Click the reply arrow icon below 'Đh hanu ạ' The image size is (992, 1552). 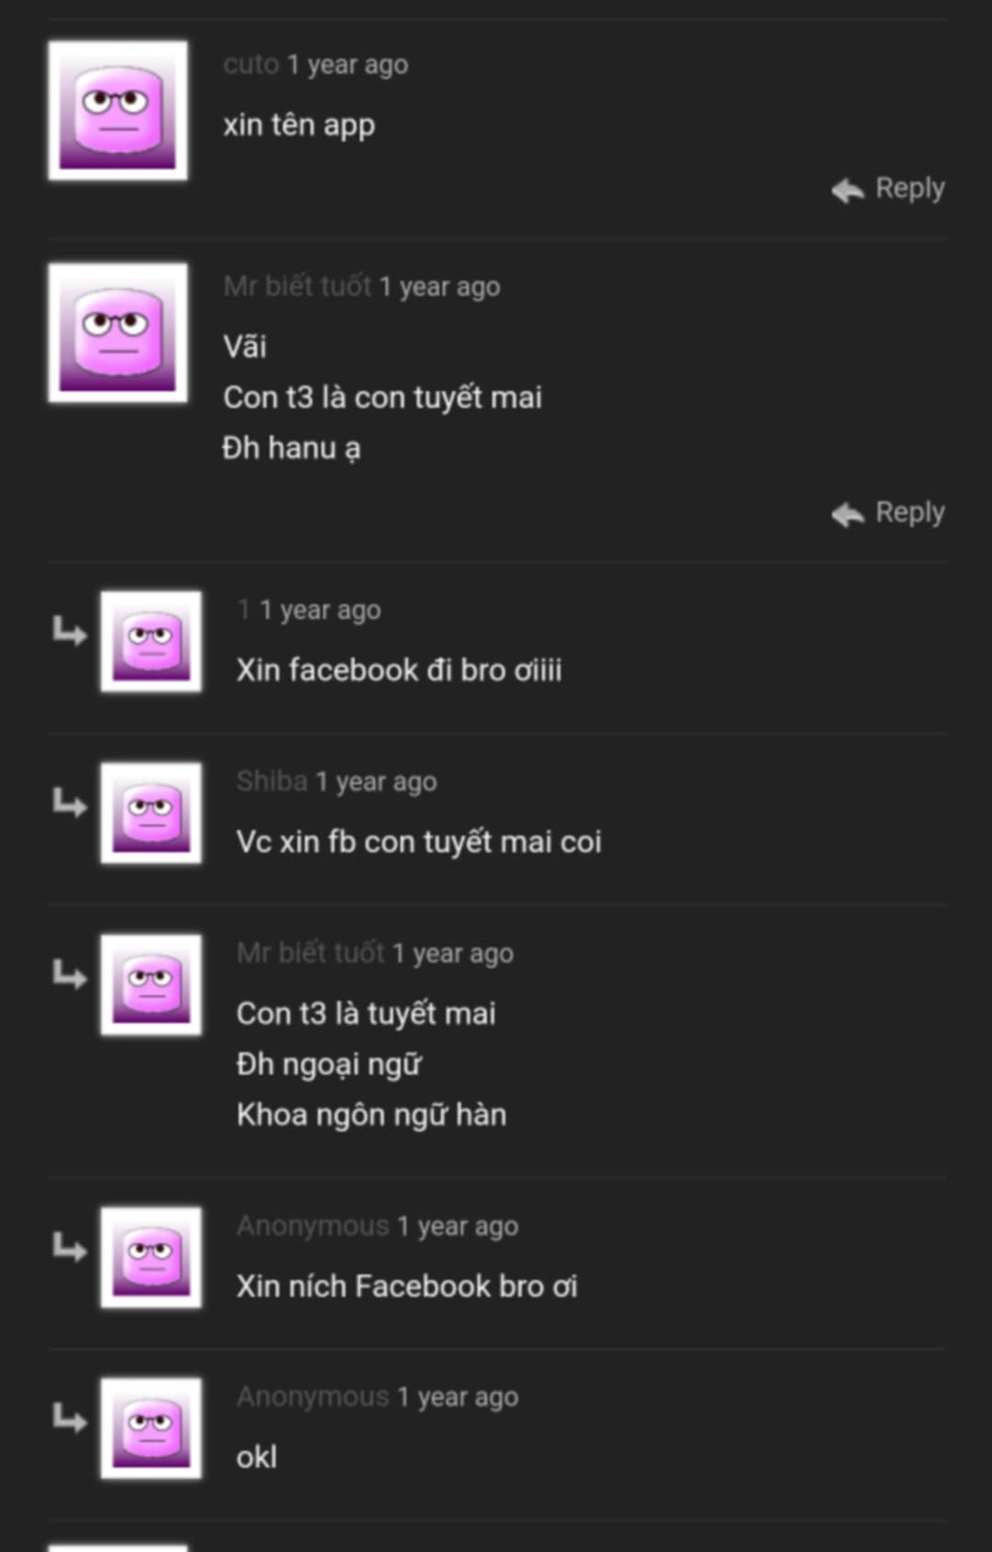(x=848, y=514)
